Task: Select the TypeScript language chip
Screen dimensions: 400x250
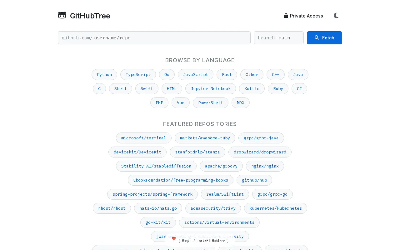Action: point(138,74)
